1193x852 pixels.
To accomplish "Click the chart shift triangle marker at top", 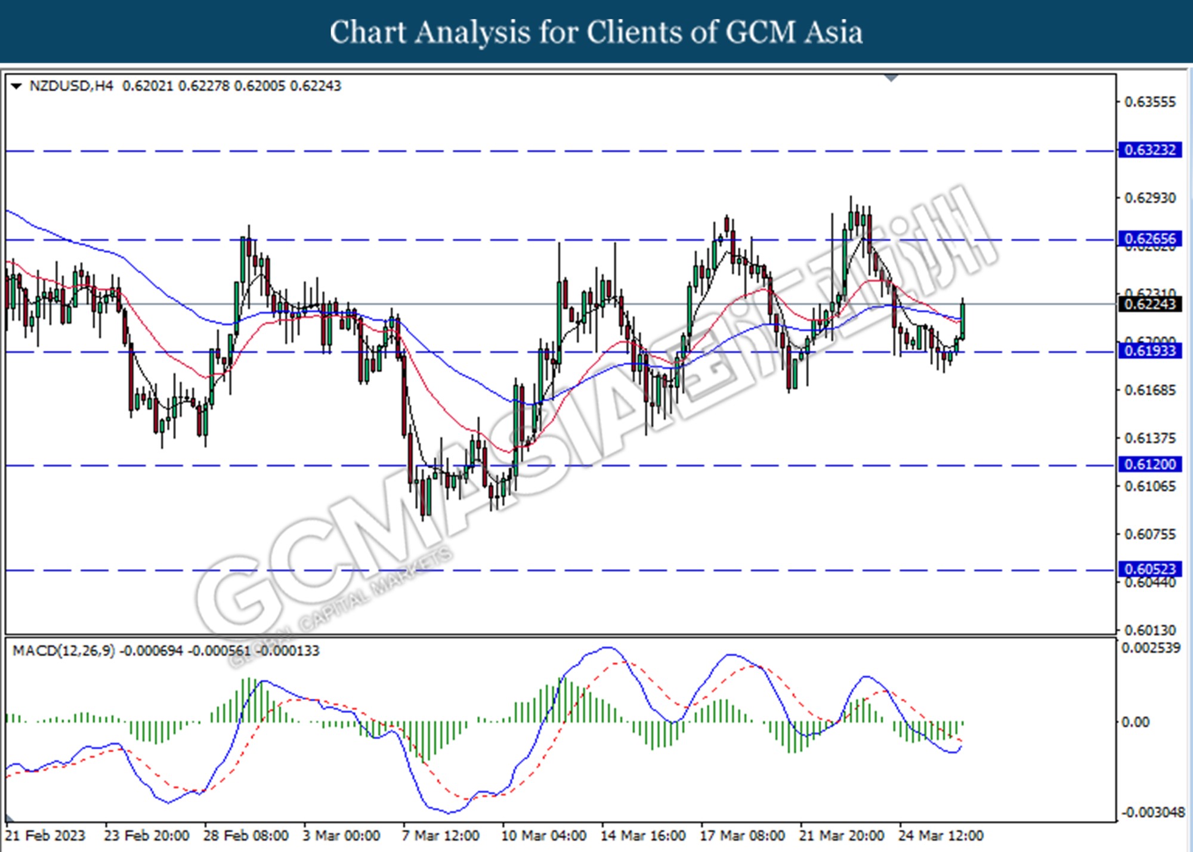I will click(x=891, y=78).
